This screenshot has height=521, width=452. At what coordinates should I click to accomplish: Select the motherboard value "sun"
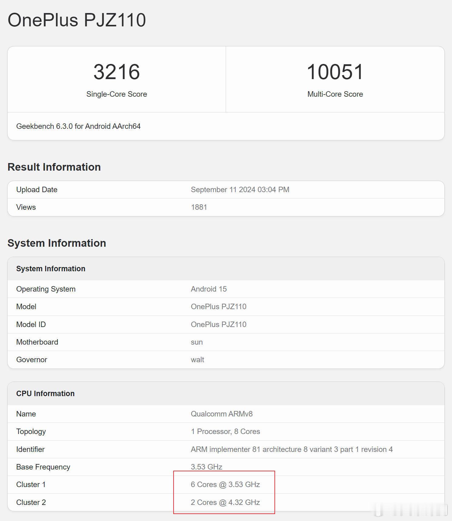(197, 342)
